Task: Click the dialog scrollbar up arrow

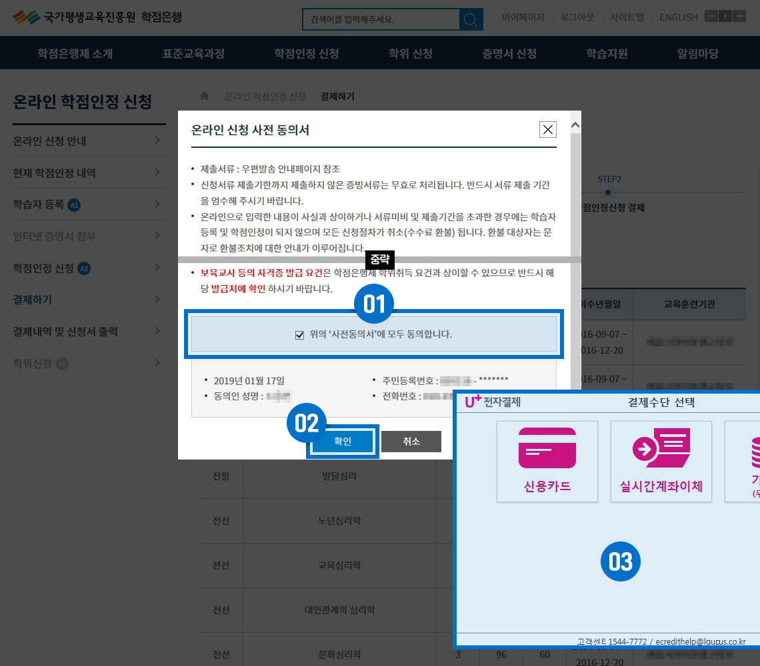Action: pyautogui.click(x=575, y=125)
